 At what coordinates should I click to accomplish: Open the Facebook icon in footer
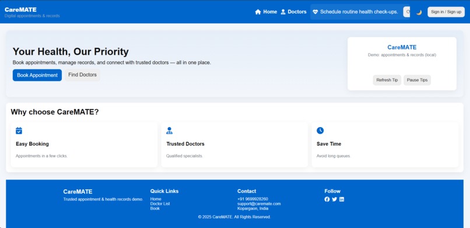click(327, 199)
